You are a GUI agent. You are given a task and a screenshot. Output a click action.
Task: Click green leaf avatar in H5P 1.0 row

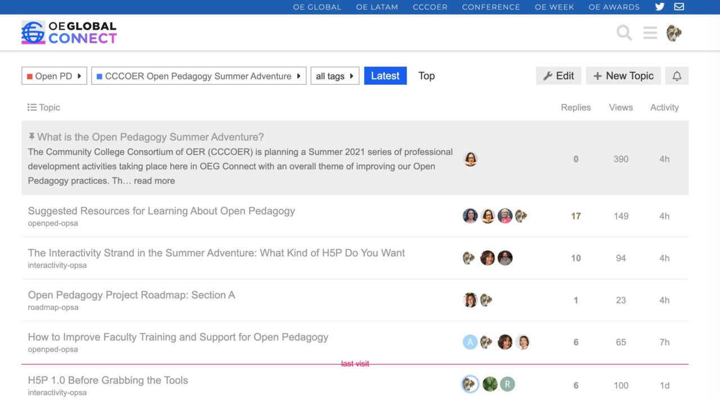tap(490, 384)
